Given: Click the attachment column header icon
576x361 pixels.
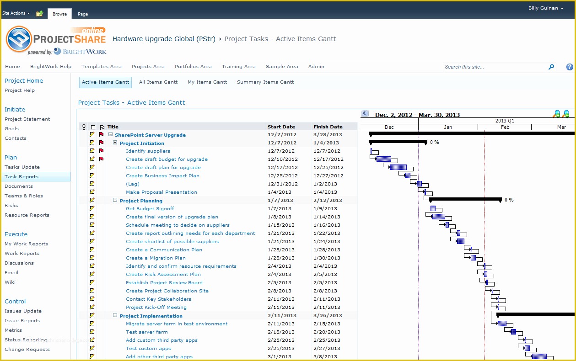Looking at the screenshot, I should click(x=84, y=127).
